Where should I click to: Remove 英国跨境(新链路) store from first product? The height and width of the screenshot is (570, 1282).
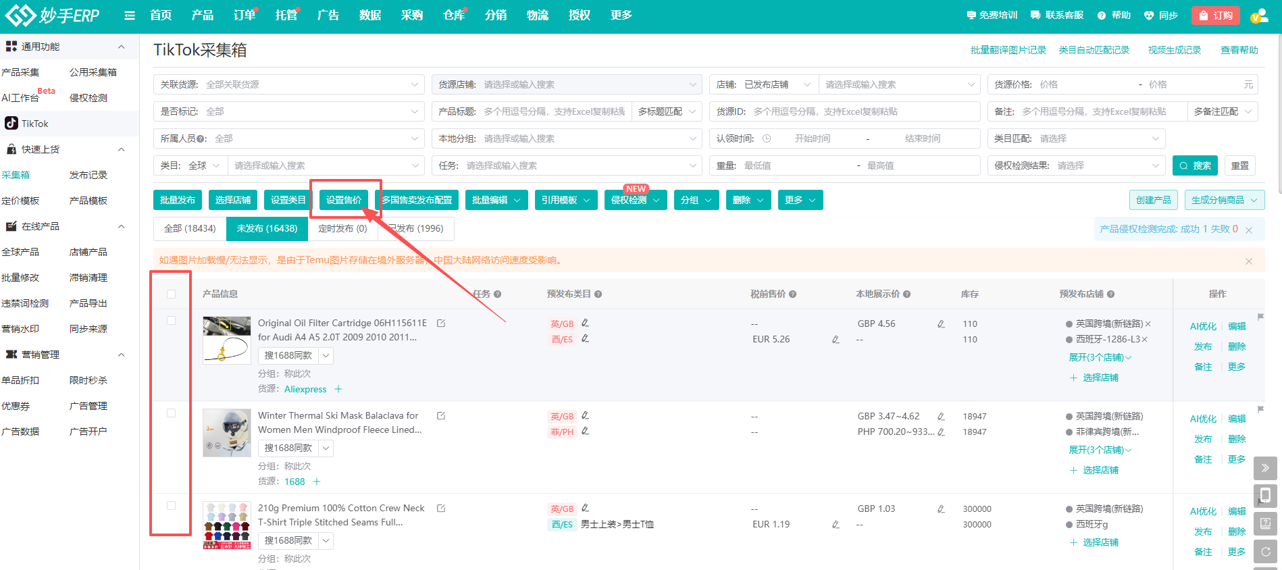pyautogui.click(x=1148, y=323)
